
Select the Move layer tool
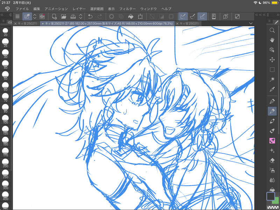(272, 59)
